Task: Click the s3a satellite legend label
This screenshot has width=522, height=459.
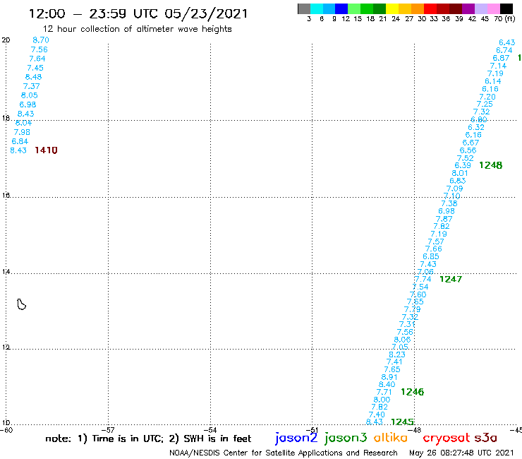Action: coord(485,437)
